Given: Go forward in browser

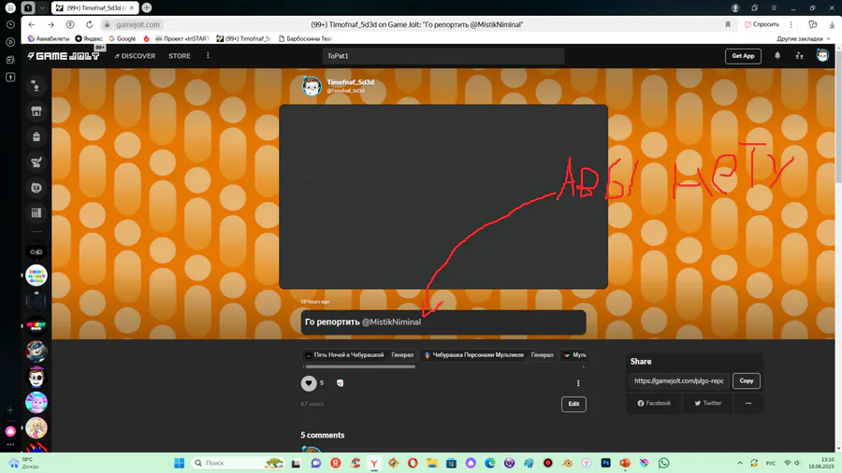Looking at the screenshot, I should tap(51, 24).
